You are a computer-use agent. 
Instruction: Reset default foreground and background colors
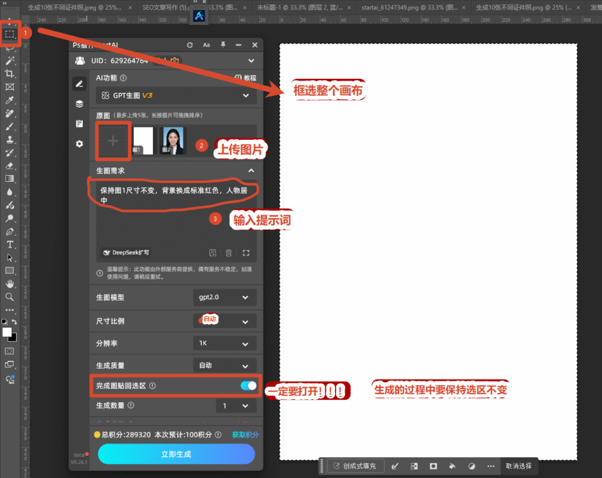tap(4, 322)
